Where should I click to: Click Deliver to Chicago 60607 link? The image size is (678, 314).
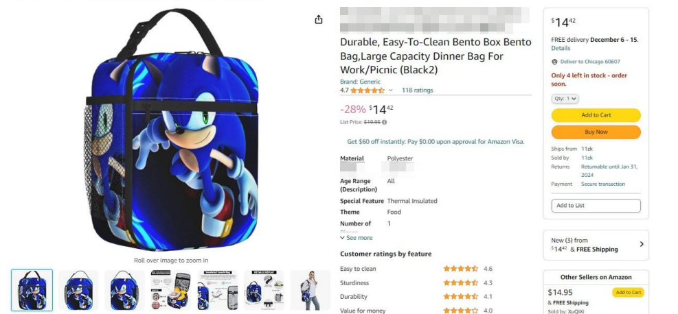(x=590, y=62)
